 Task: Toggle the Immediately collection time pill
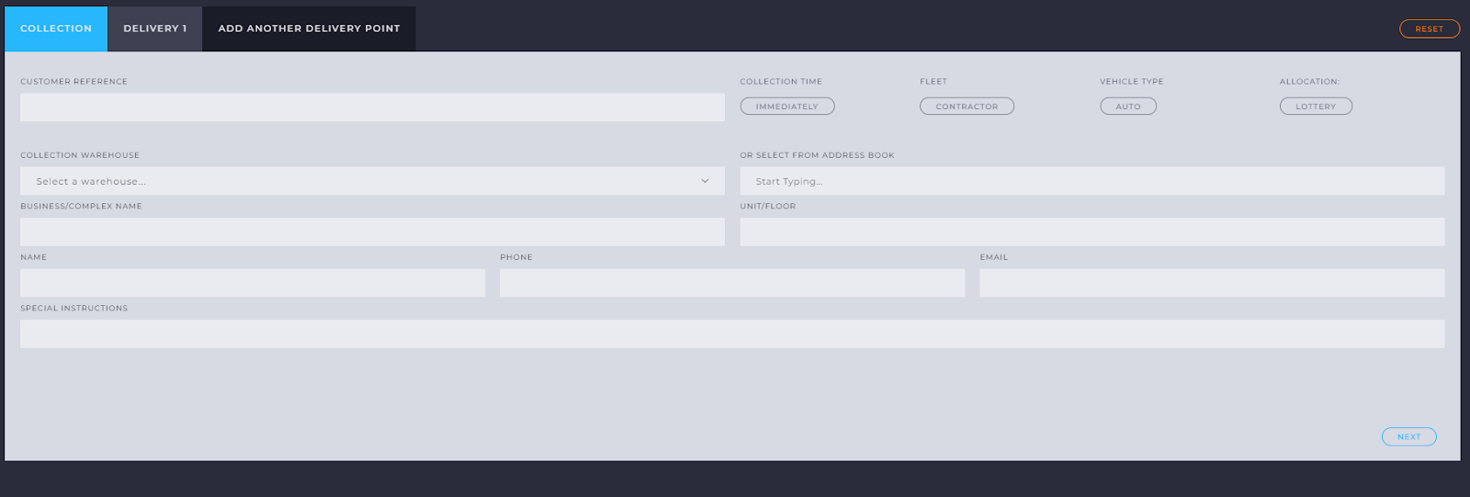(787, 106)
